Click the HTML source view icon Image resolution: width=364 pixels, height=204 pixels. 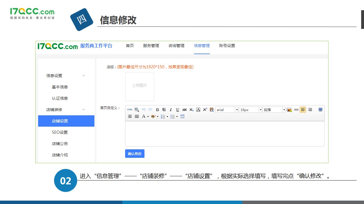coord(130,110)
